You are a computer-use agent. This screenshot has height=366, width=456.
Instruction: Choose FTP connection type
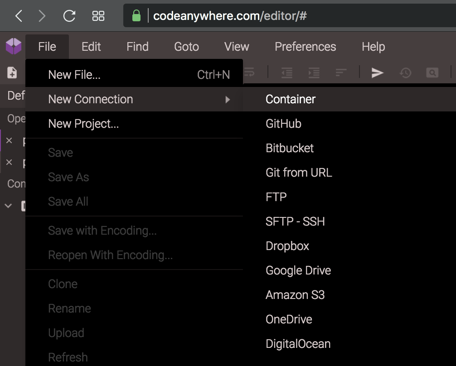349,197
